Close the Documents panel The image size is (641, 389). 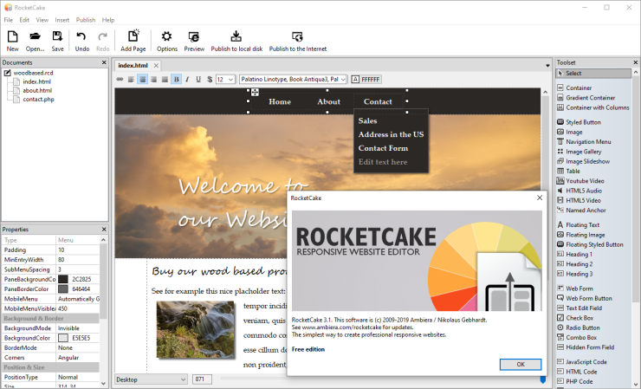[x=104, y=62]
